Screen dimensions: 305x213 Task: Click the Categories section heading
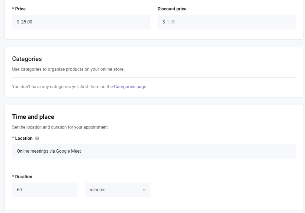(27, 59)
